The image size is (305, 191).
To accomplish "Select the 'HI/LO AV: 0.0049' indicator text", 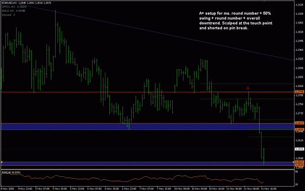I will pyautogui.click(x=14, y=11).
